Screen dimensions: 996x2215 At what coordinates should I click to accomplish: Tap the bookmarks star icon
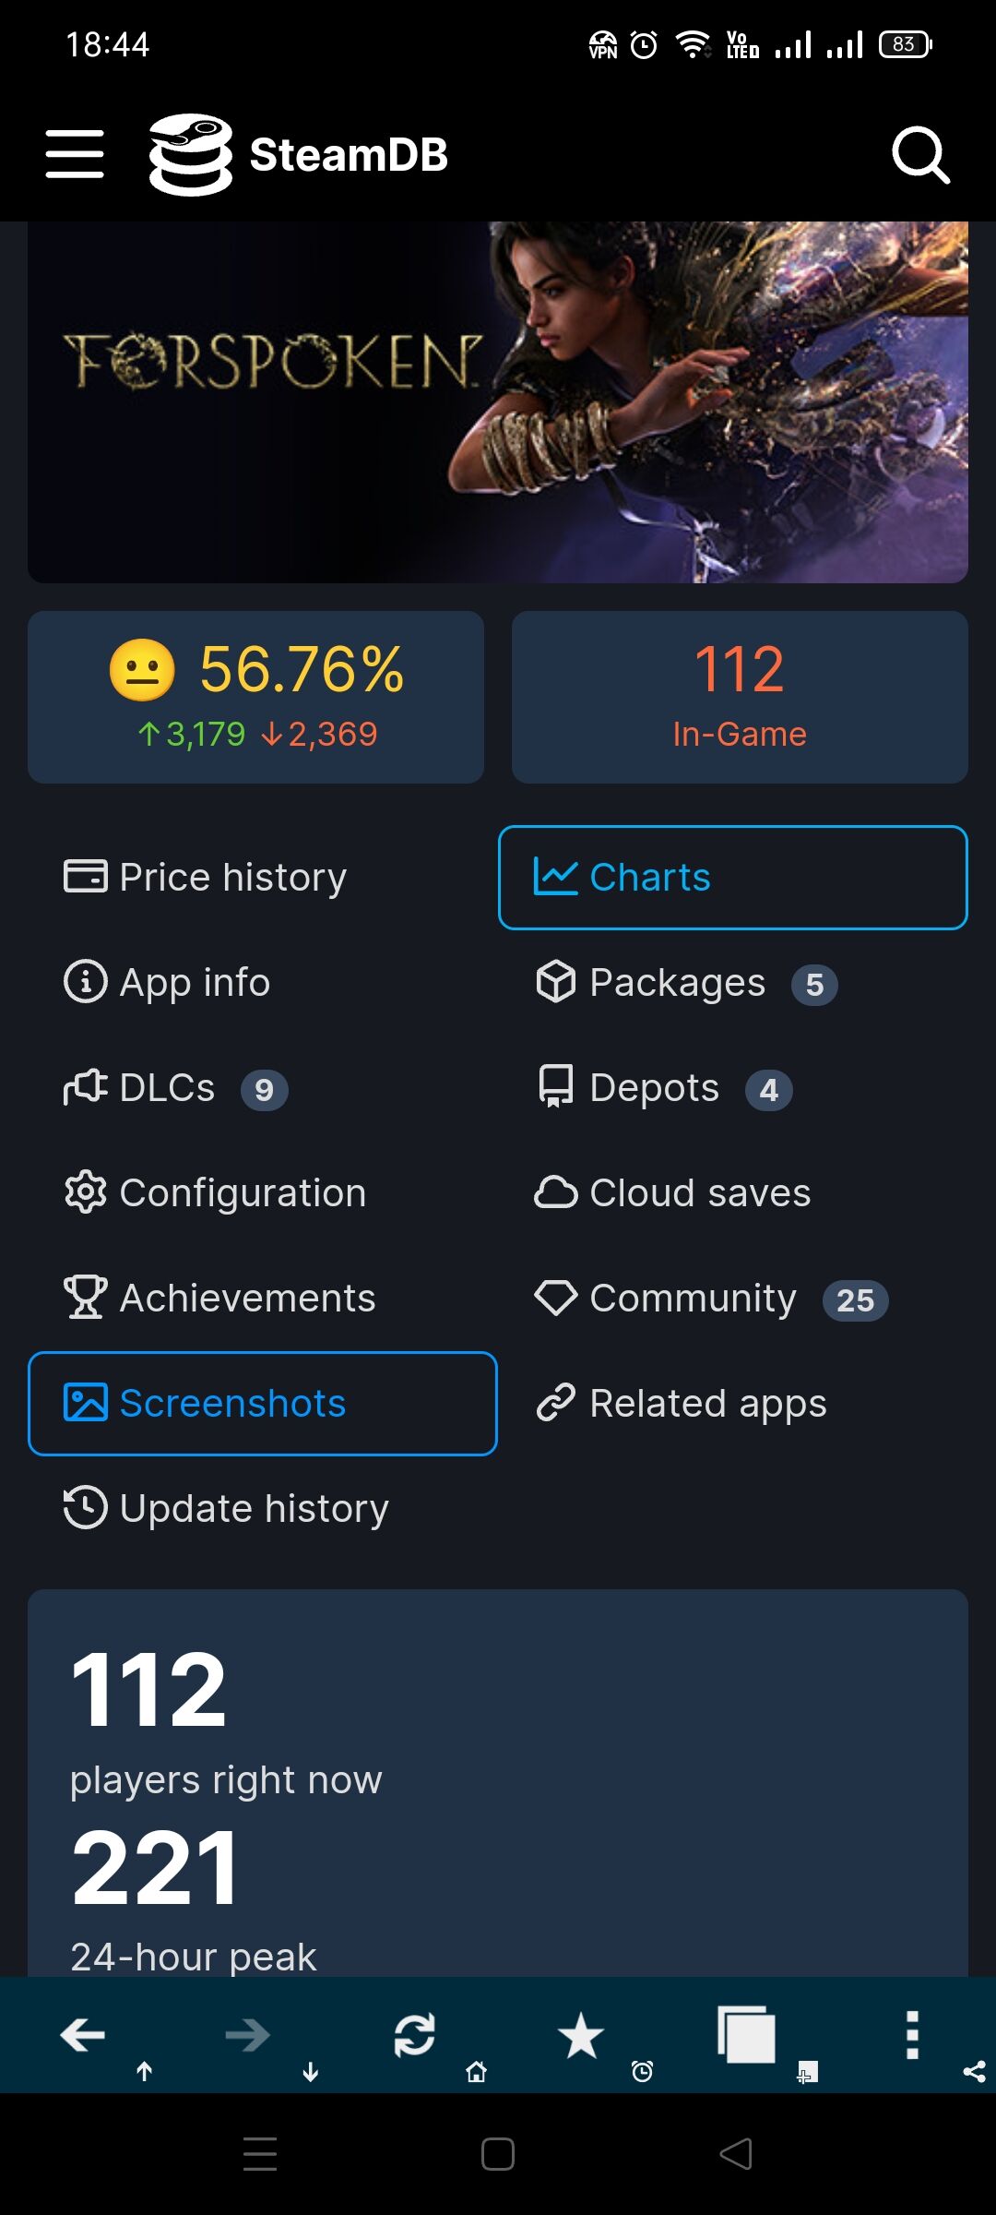point(581,2034)
